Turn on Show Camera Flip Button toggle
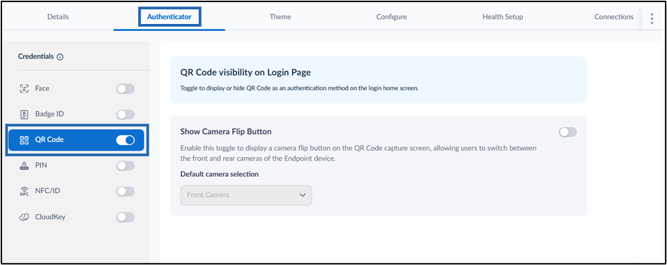The height and width of the screenshot is (265, 667). [568, 132]
